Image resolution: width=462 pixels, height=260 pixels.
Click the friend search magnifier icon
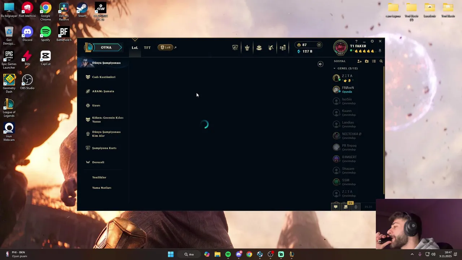[381, 61]
